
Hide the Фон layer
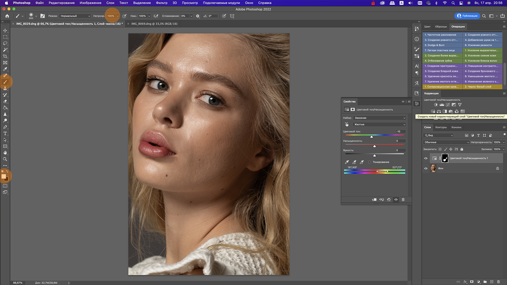pos(426,168)
